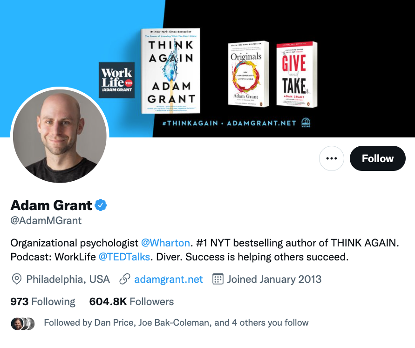
Task: Click the blue verified checkmark badge
Action: coord(101,205)
